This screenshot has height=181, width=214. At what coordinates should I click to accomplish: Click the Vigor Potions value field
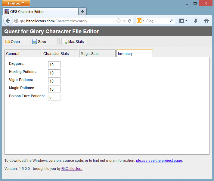[54, 81]
